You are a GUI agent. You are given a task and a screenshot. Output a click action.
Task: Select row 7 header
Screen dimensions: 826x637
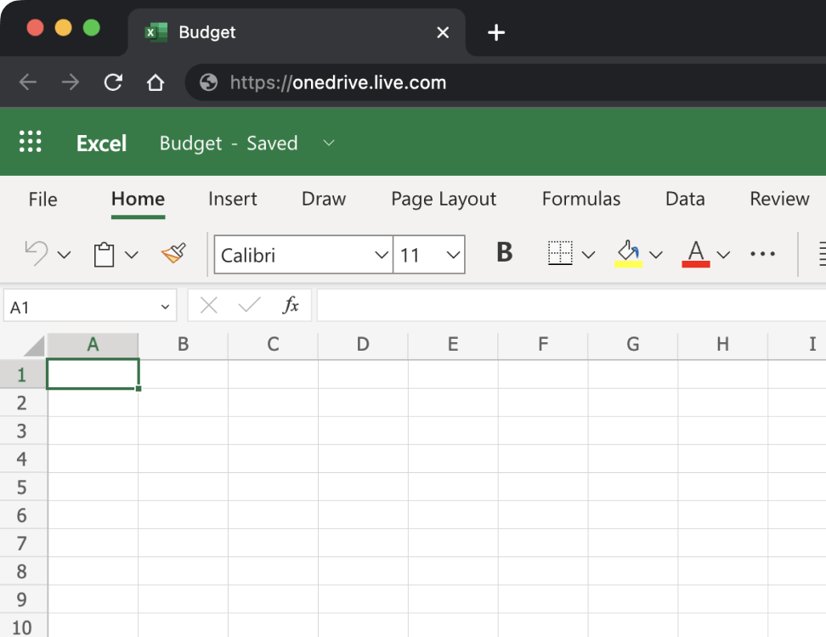point(23,543)
